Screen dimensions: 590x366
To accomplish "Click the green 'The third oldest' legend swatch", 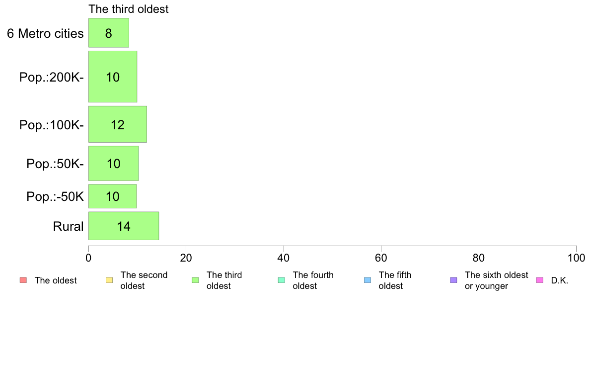I will [195, 280].
